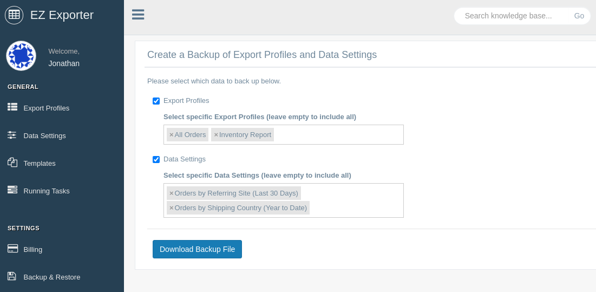596x292 pixels.
Task: Open the Billing settings page
Action: click(x=32, y=249)
